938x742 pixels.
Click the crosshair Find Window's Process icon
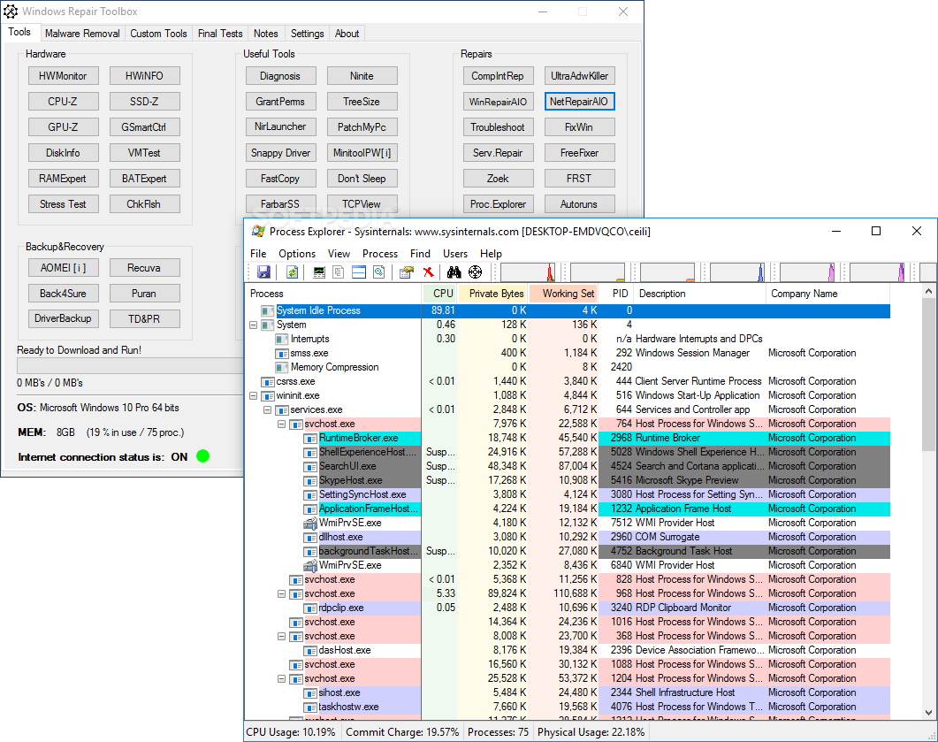point(475,272)
